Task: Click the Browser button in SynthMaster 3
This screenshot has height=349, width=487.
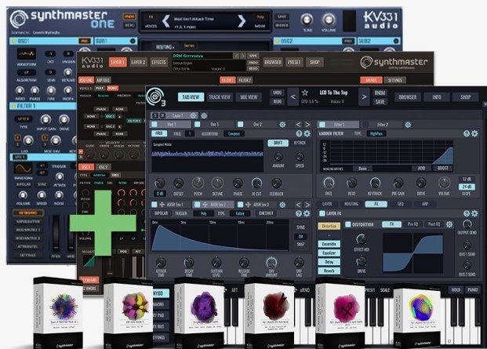Action: coord(408,97)
